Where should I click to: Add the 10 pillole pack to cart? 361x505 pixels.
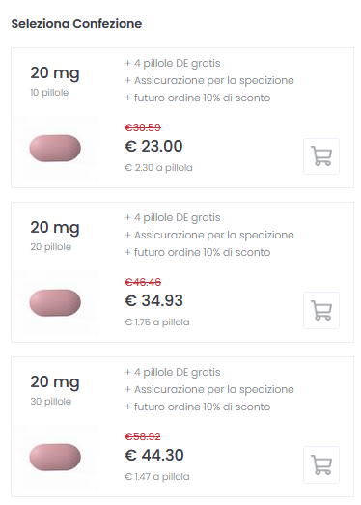pyautogui.click(x=321, y=156)
